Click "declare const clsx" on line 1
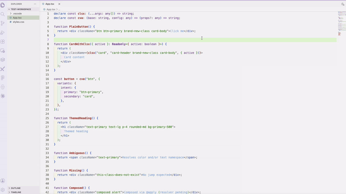The width and height of the screenshot is (346, 194). 69,14
